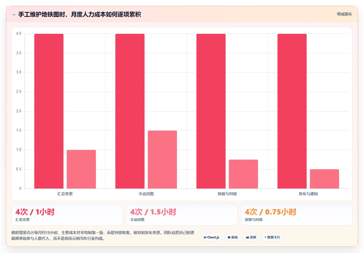Open the 4次 / 1小时 data card
The height and width of the screenshot is (253, 364).
pos(67,215)
